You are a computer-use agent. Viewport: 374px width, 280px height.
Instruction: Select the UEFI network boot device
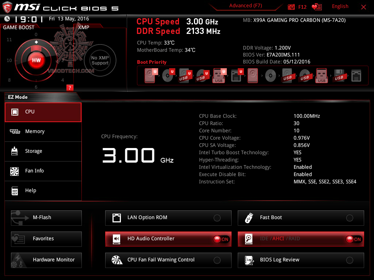(x=237, y=76)
